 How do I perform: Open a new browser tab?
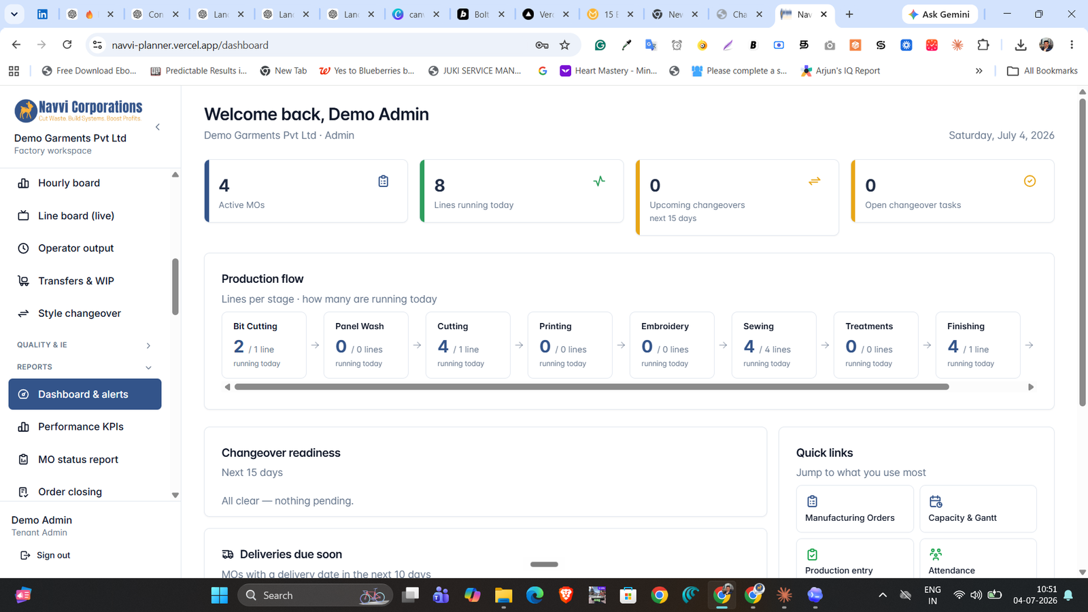[x=849, y=14]
